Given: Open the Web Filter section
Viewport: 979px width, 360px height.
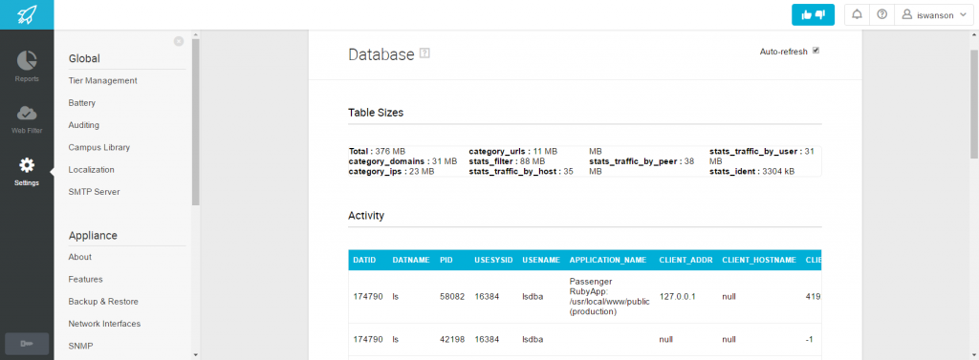Looking at the screenshot, I should click(27, 119).
